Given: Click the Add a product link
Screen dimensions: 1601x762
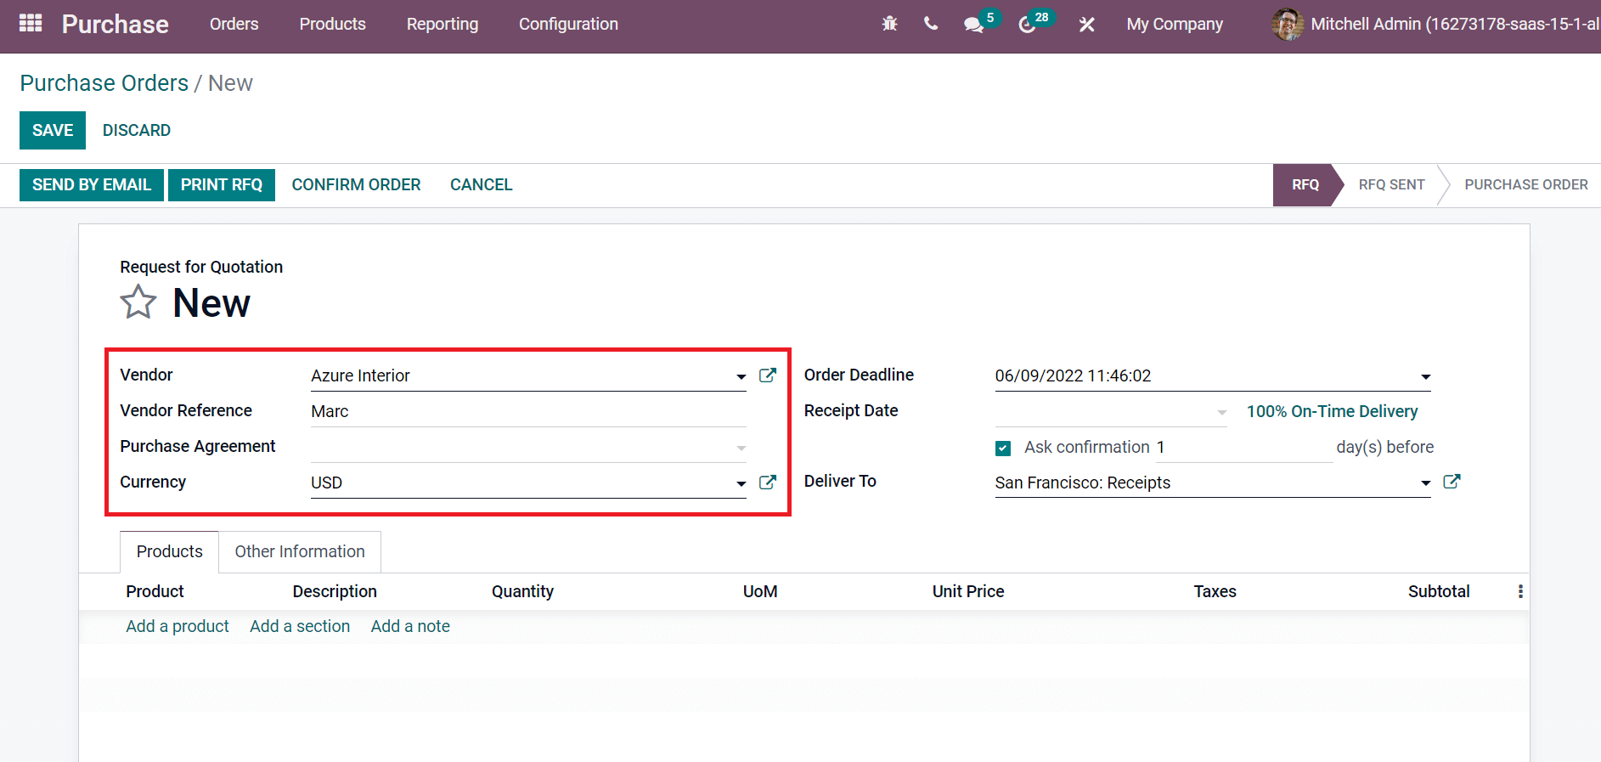Looking at the screenshot, I should coord(178,626).
